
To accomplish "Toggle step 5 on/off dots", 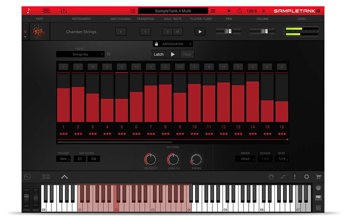I will [122, 134].
